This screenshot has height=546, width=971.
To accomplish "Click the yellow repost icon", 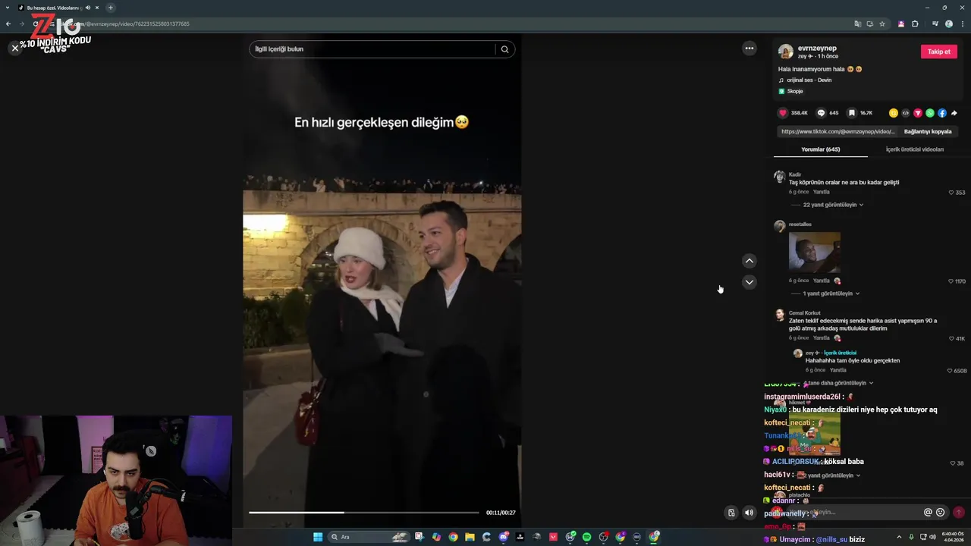I will click(x=894, y=113).
